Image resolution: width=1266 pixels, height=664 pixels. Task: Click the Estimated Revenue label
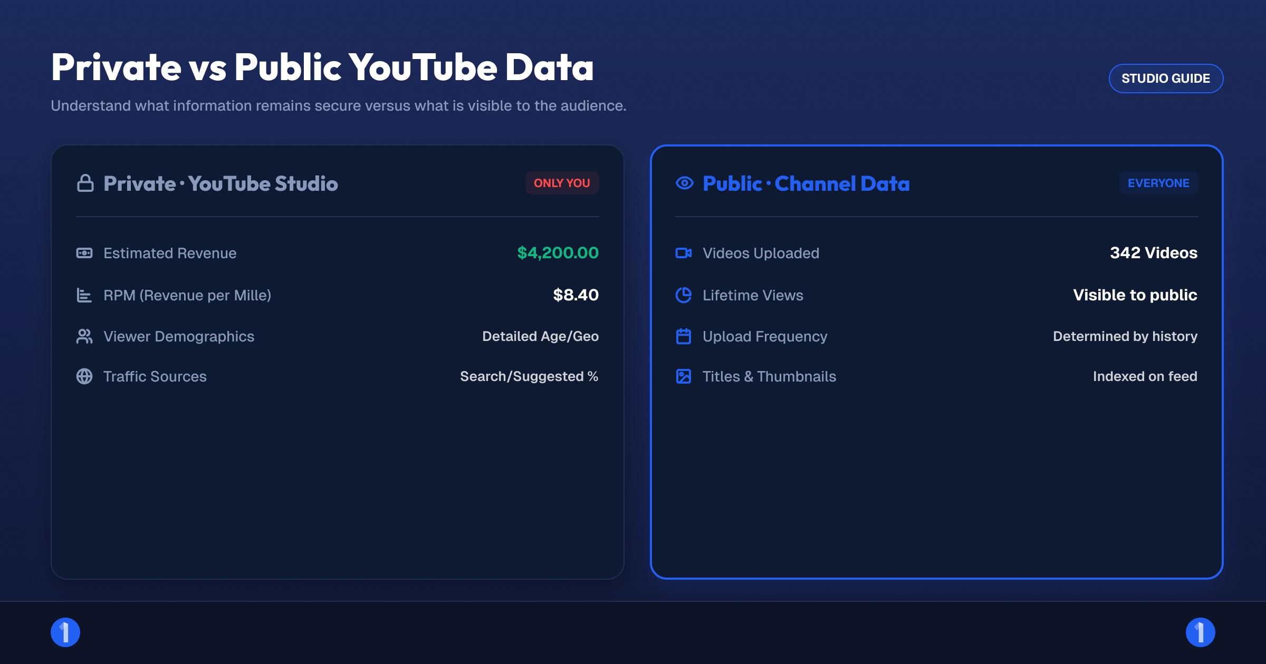pos(170,253)
